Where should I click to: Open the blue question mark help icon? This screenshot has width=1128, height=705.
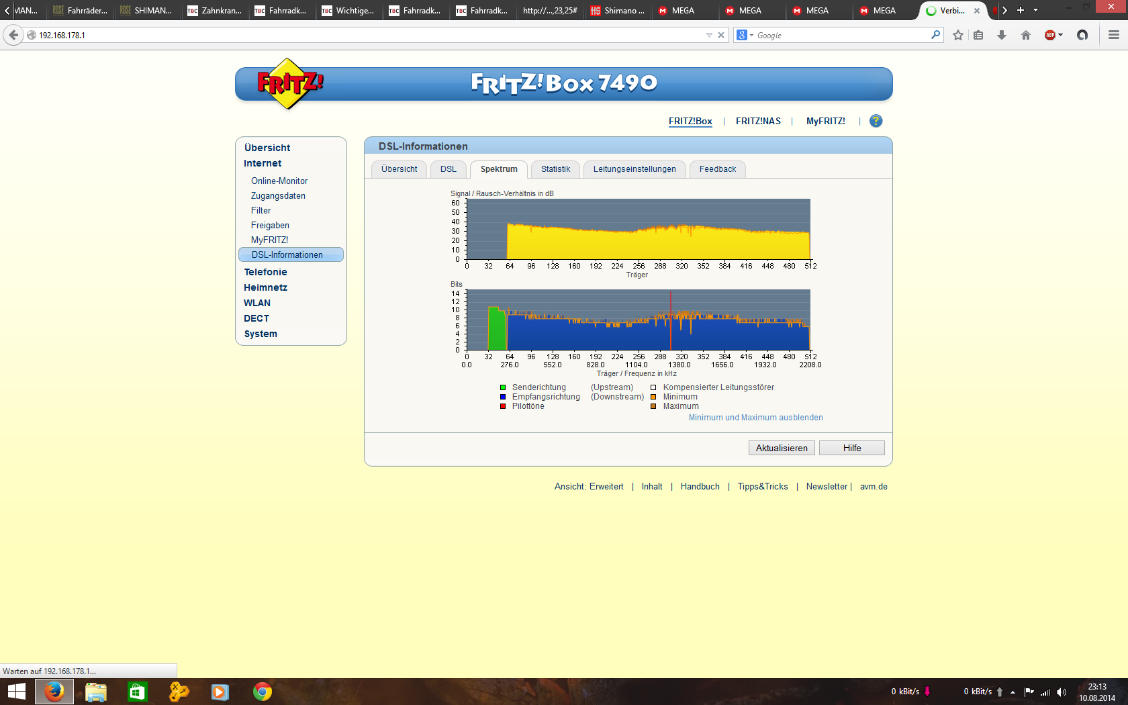tap(876, 121)
